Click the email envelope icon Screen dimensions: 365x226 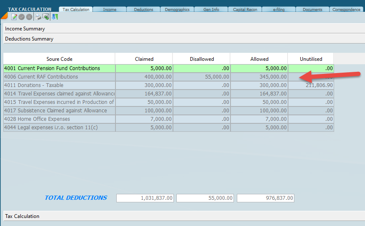46,17
